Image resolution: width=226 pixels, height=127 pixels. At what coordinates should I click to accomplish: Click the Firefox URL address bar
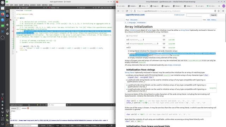(x=175, y=11)
